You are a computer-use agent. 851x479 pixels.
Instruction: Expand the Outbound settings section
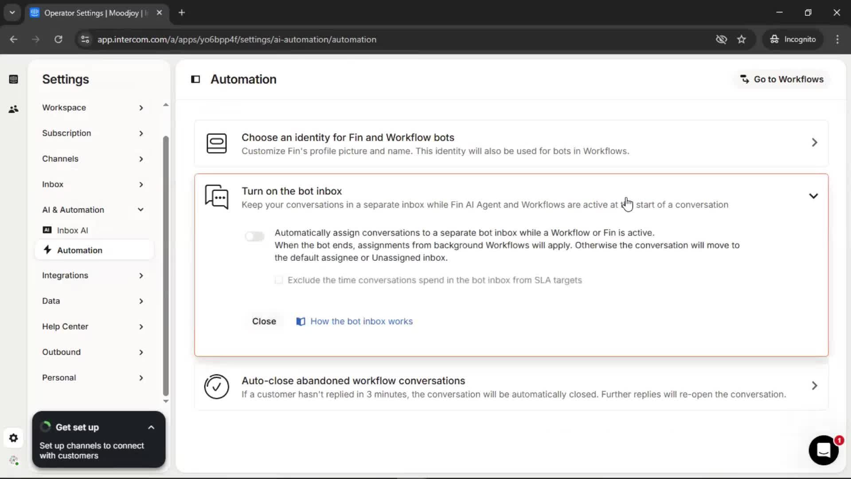click(x=93, y=352)
